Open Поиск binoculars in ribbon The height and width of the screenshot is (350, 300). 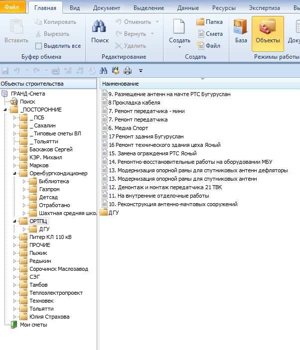click(x=100, y=31)
